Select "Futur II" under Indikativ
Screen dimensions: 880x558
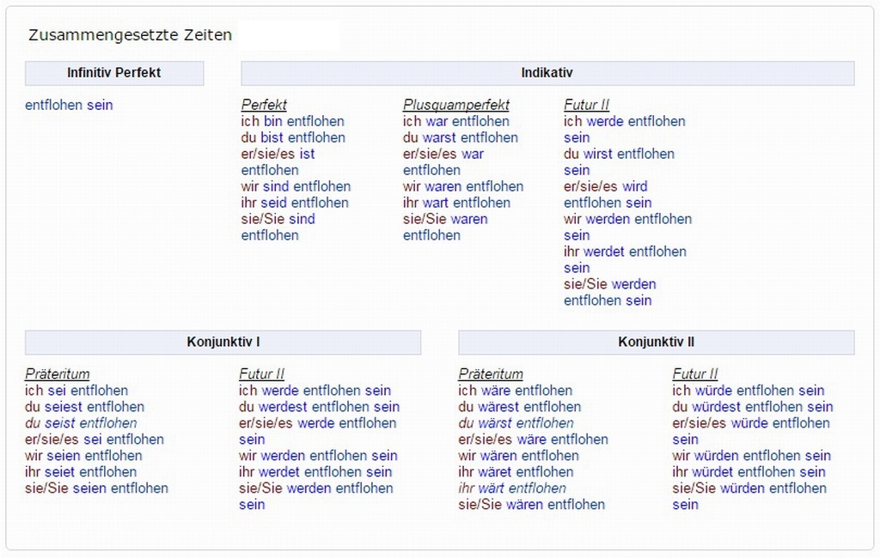[x=586, y=105]
